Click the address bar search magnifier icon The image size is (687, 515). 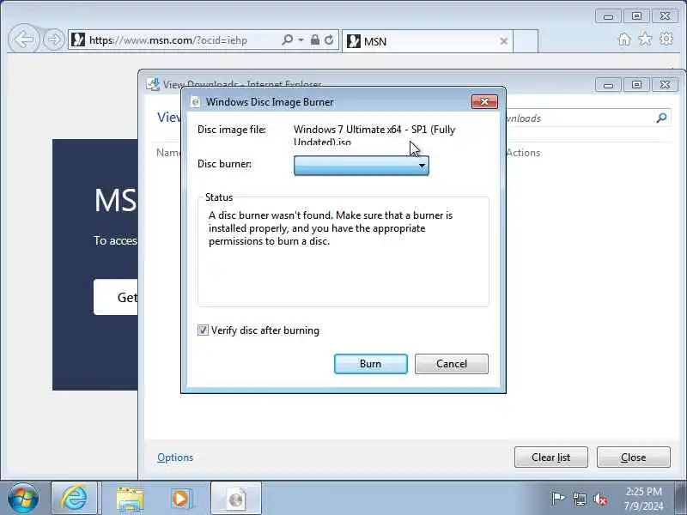(x=288, y=39)
